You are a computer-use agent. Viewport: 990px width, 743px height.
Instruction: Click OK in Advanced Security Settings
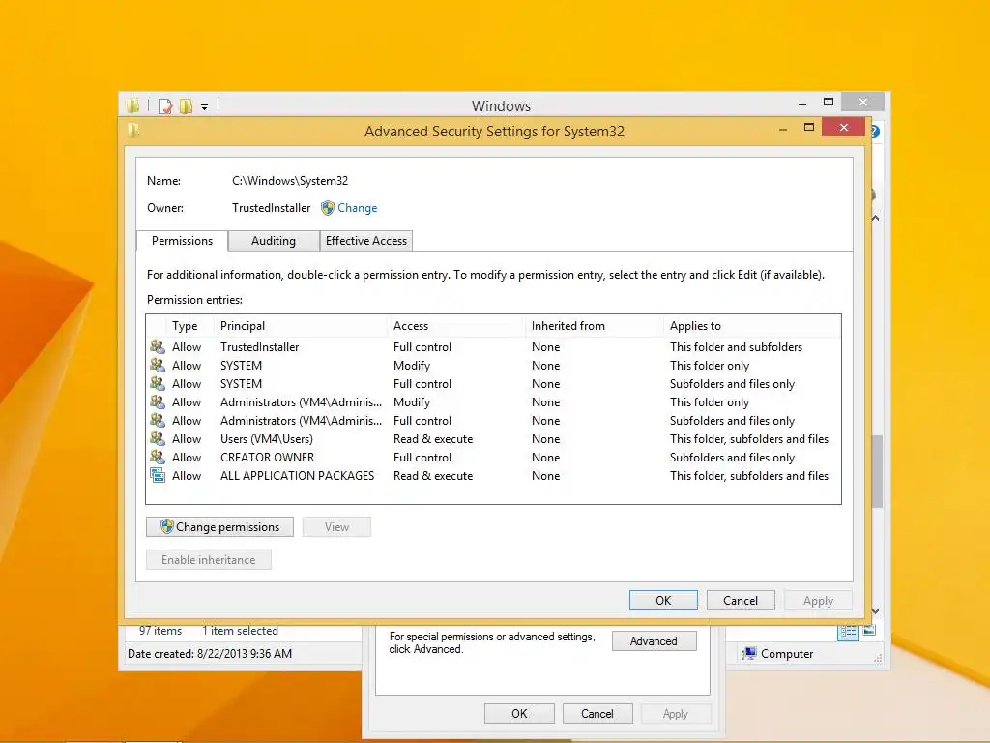pyautogui.click(x=663, y=600)
